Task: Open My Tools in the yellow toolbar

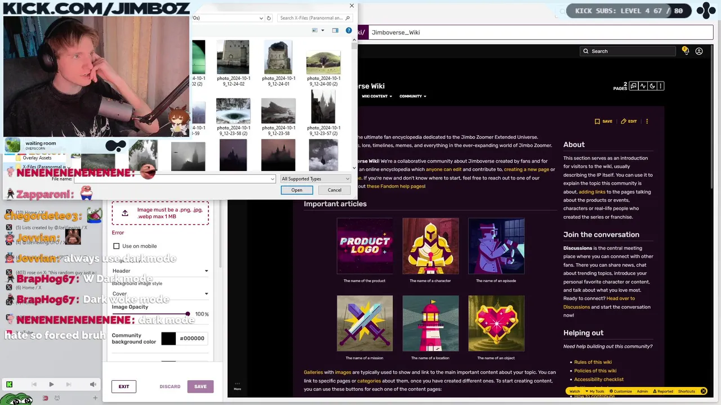Action: (x=594, y=391)
